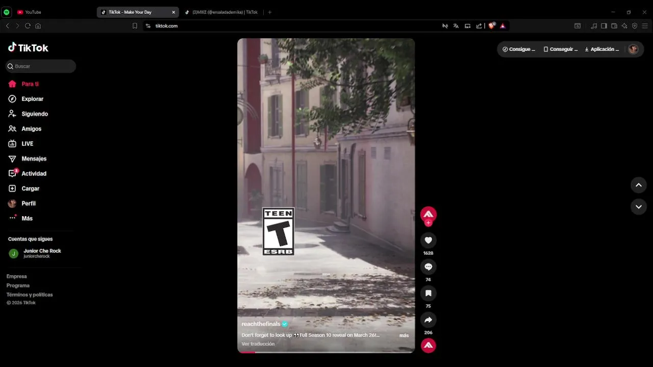Close the TikTok - Make Your Day tab
The height and width of the screenshot is (367, 653).
point(173,12)
